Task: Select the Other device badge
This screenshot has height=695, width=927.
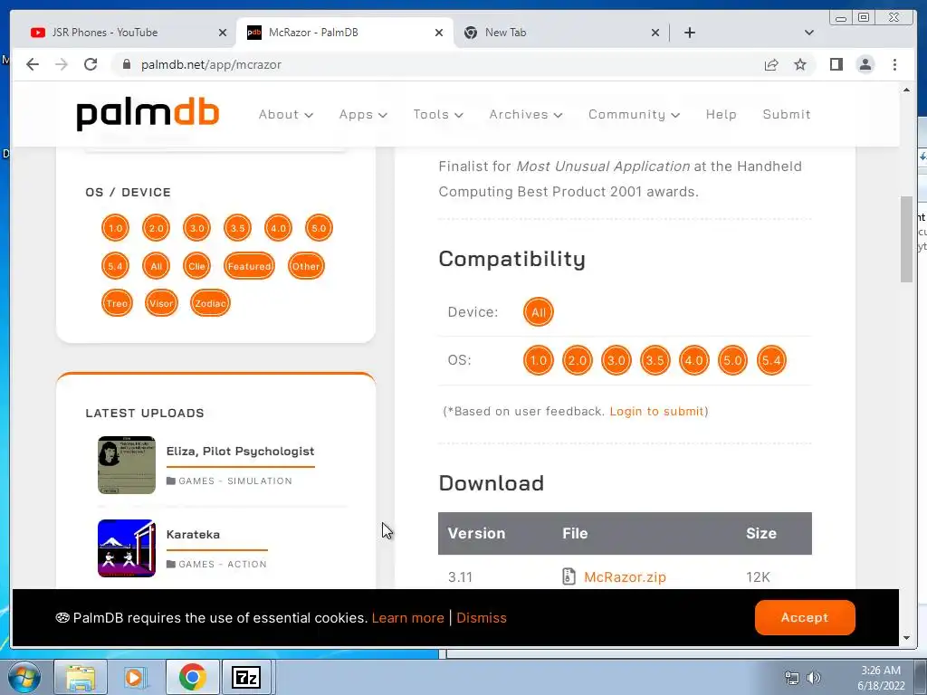Action: pyautogui.click(x=306, y=266)
